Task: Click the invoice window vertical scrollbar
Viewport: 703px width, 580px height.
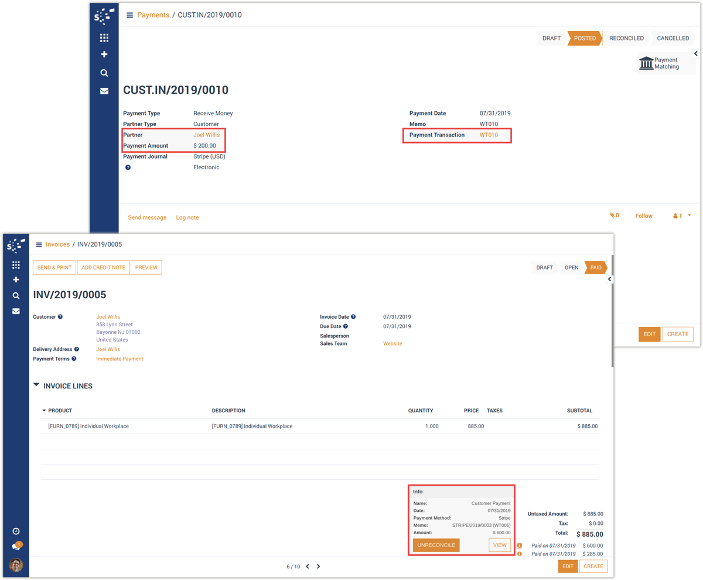Action: tap(612, 311)
